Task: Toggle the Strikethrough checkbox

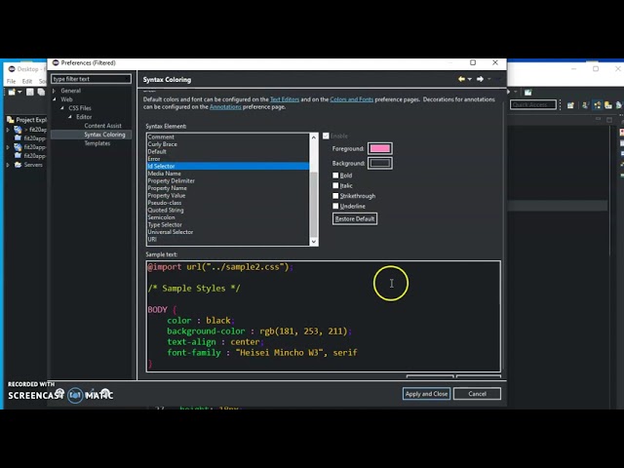Action: coord(335,196)
